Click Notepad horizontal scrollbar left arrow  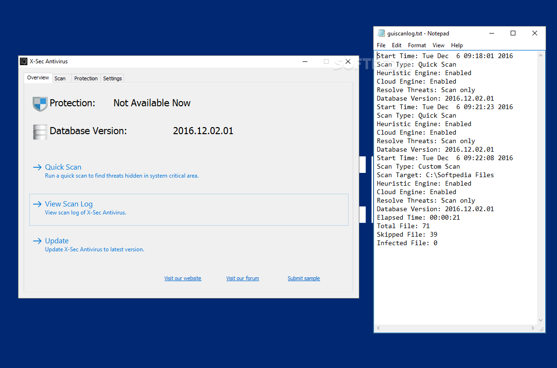click(378, 328)
